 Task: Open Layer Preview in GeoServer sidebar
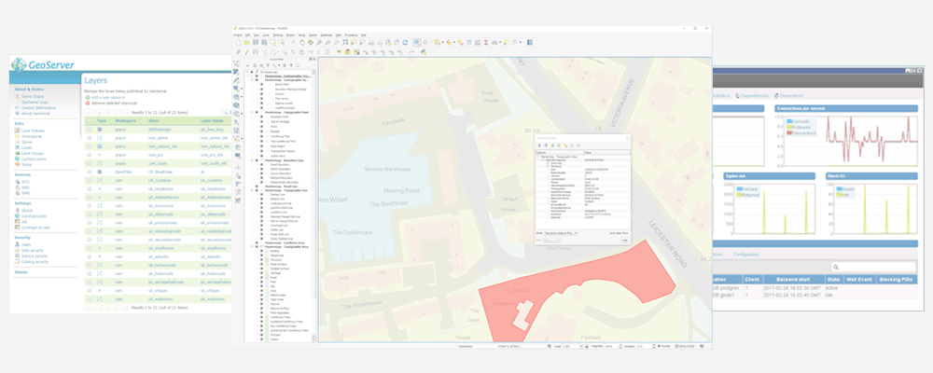click(x=33, y=131)
